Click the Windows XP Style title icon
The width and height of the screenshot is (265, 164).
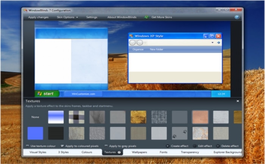coord(131,36)
